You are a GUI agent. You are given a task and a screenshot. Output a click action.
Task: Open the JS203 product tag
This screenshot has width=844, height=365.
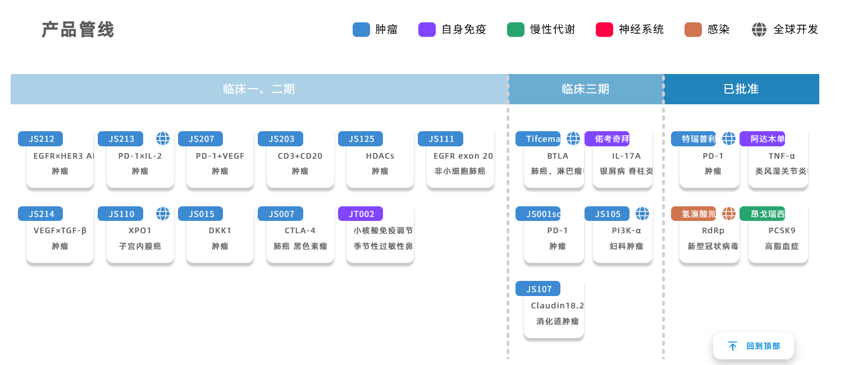pos(280,138)
